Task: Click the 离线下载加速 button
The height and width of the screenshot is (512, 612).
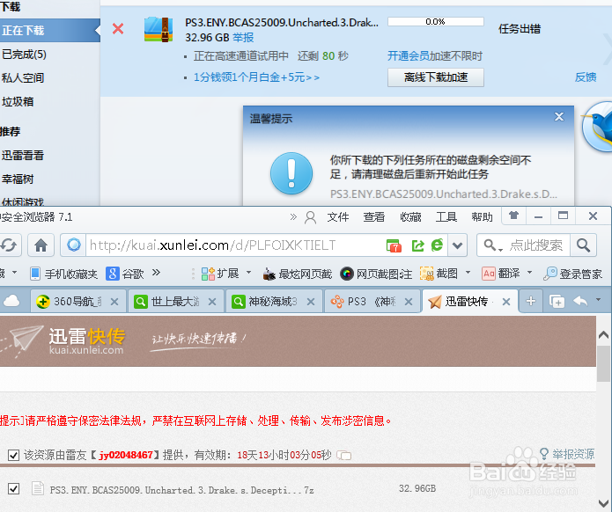Action: 436,77
